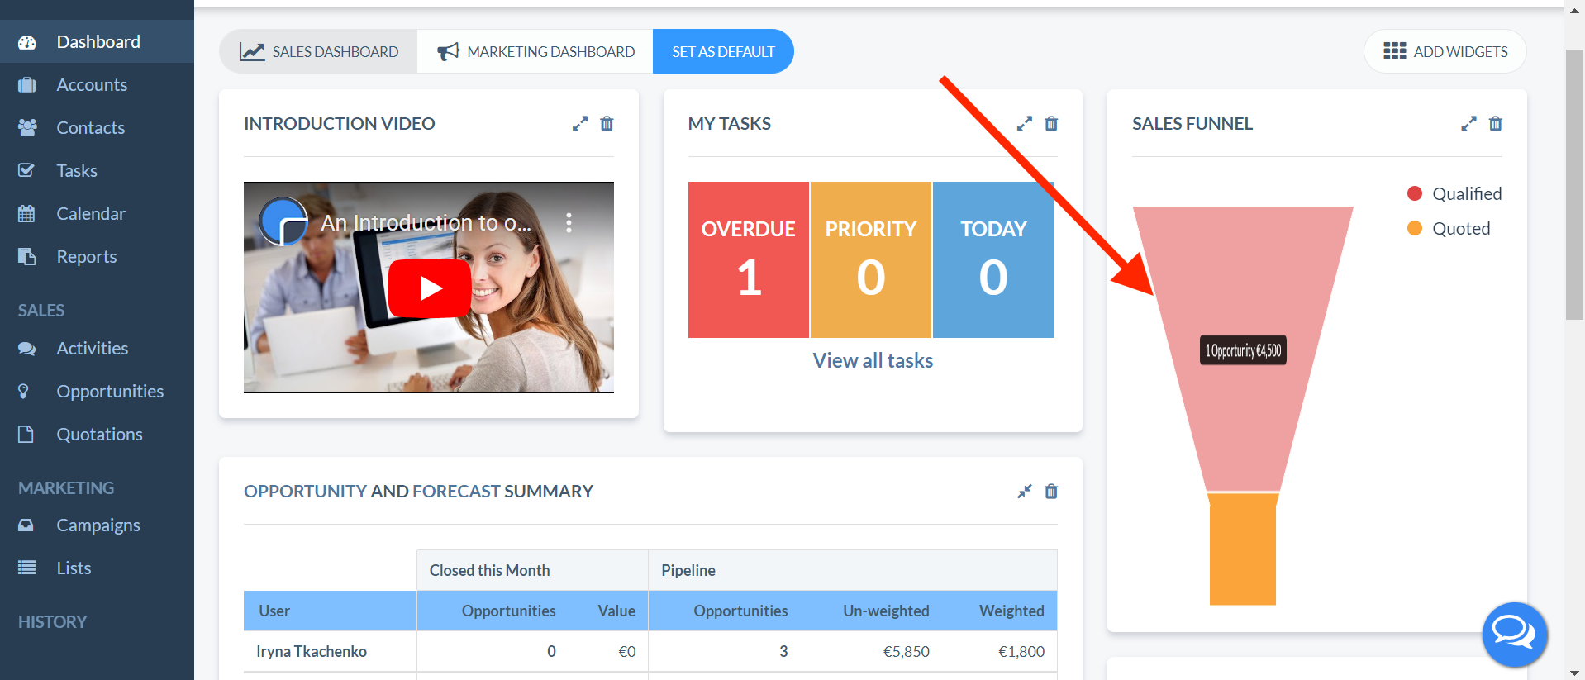This screenshot has height=680, width=1585.
Task: Switch to Sales Dashboard tab
Action: (319, 51)
